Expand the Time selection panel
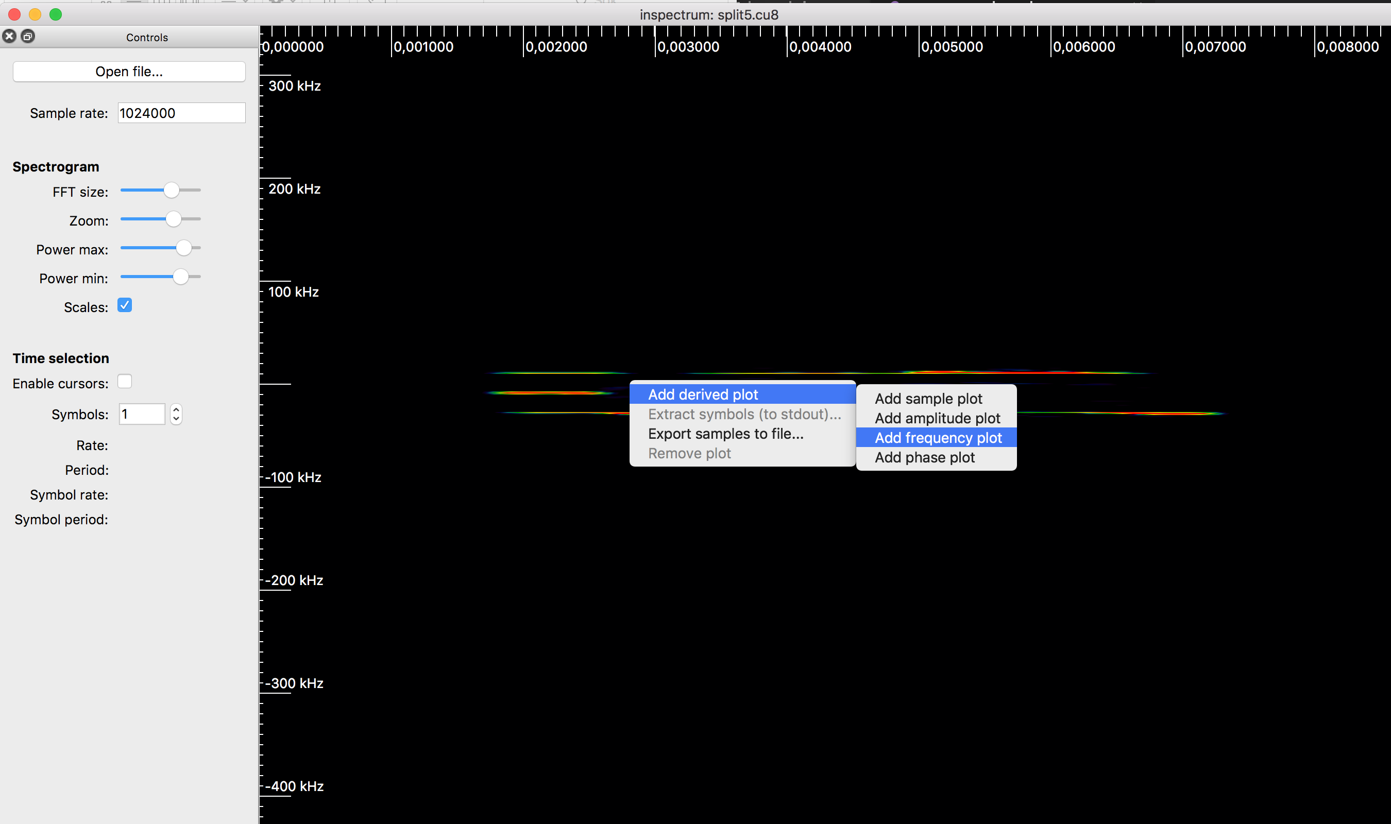Image resolution: width=1391 pixels, height=824 pixels. (x=61, y=357)
